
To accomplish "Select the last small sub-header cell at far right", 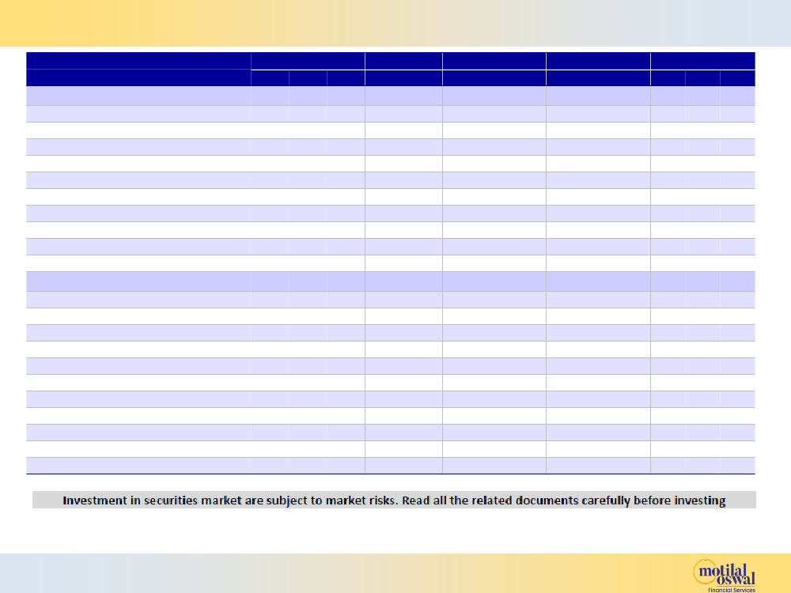I will [737, 77].
